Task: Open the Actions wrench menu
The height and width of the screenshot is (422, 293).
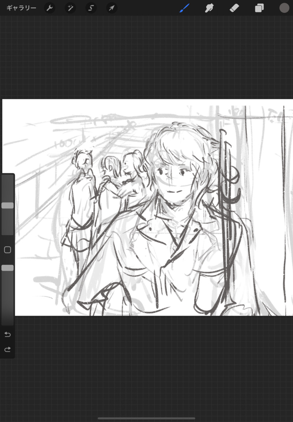Action: 49,8
